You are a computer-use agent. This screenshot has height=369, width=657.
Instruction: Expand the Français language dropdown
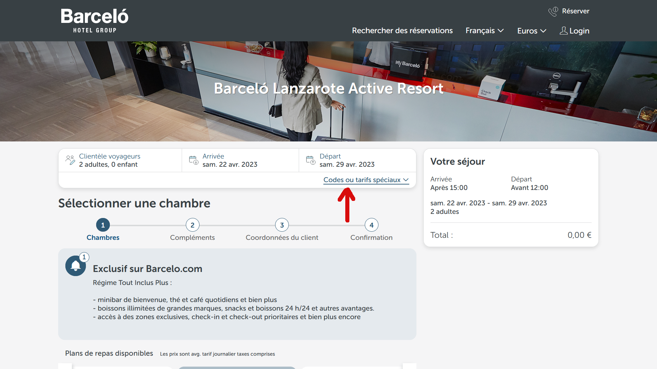click(x=485, y=31)
